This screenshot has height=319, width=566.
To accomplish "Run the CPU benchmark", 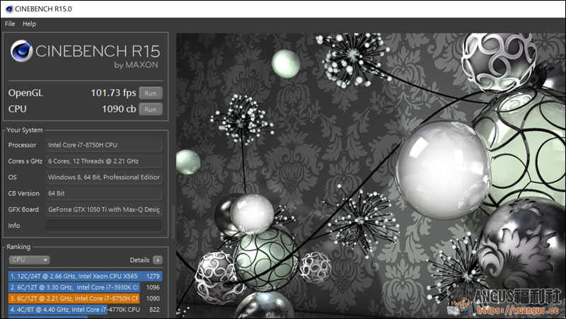I will click(150, 109).
